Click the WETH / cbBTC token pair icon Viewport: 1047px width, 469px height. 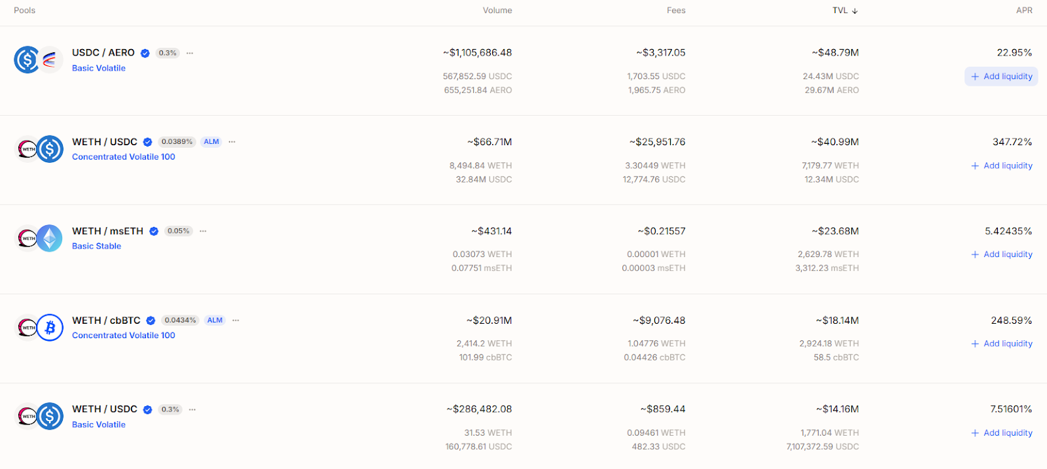[39, 328]
